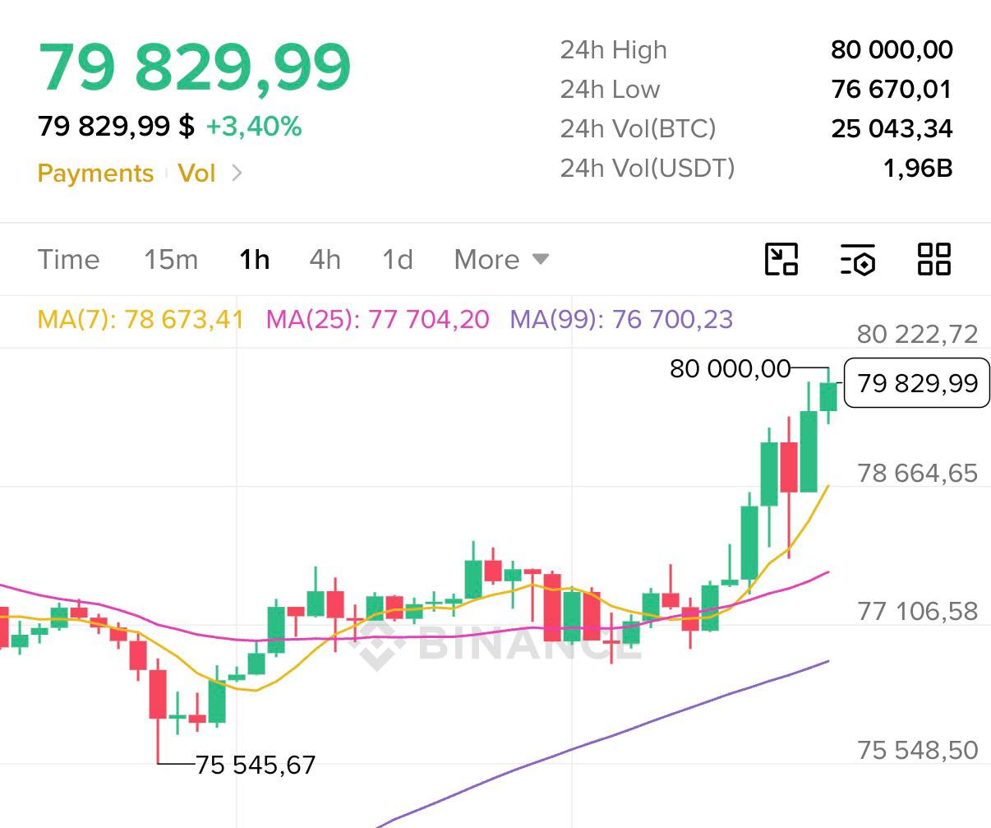Tap the MA(7): 78 673,41 indicator label
Image resolution: width=991 pixels, height=828 pixels.
(x=141, y=319)
